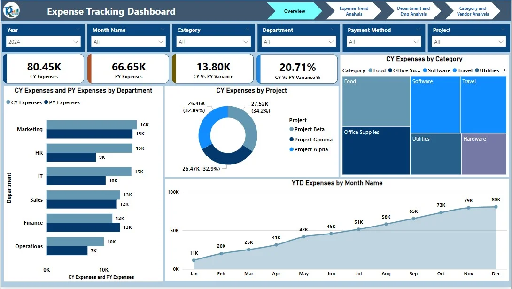
Task: Switch to Expense Trend Analysis tab
Action: [354, 11]
